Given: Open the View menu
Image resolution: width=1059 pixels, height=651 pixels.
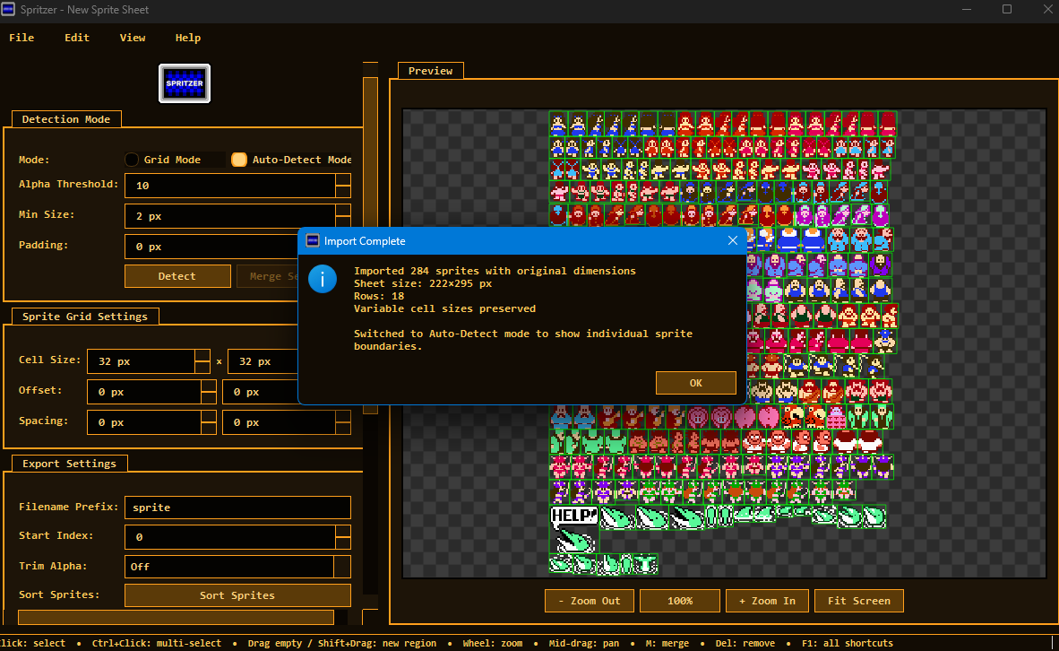Looking at the screenshot, I should point(133,38).
